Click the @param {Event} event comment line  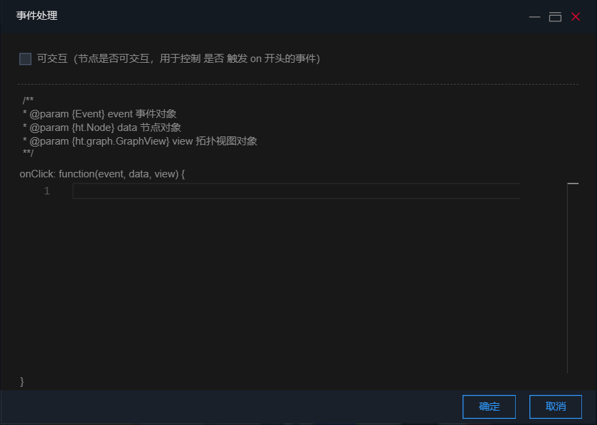click(100, 114)
